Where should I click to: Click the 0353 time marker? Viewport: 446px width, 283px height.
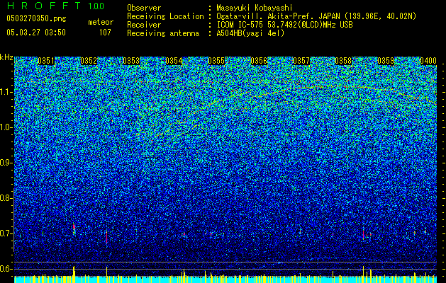pos(131,61)
